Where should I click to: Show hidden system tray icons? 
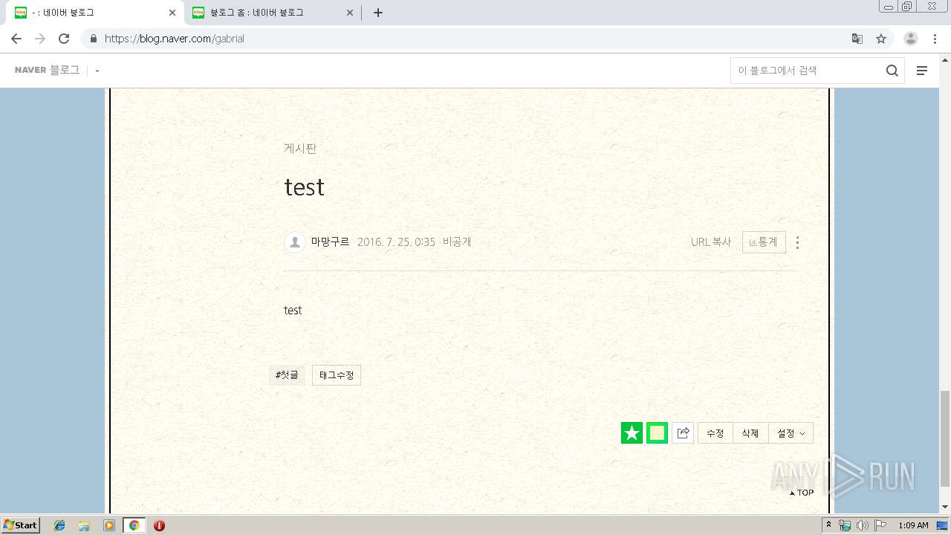tap(828, 525)
